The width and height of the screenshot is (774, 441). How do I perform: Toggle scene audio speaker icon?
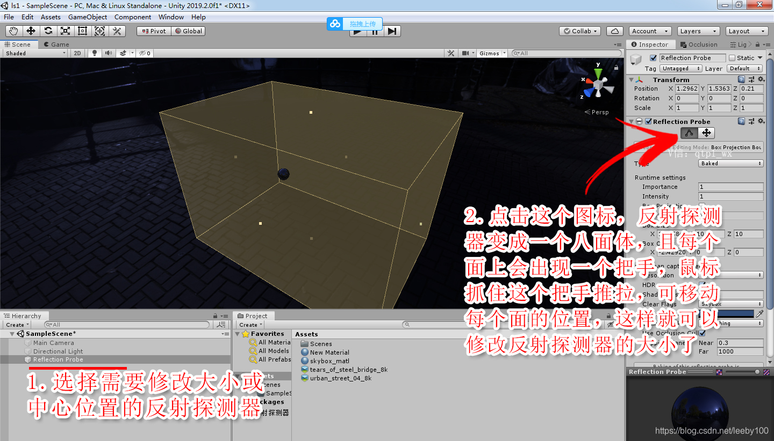[x=109, y=53]
